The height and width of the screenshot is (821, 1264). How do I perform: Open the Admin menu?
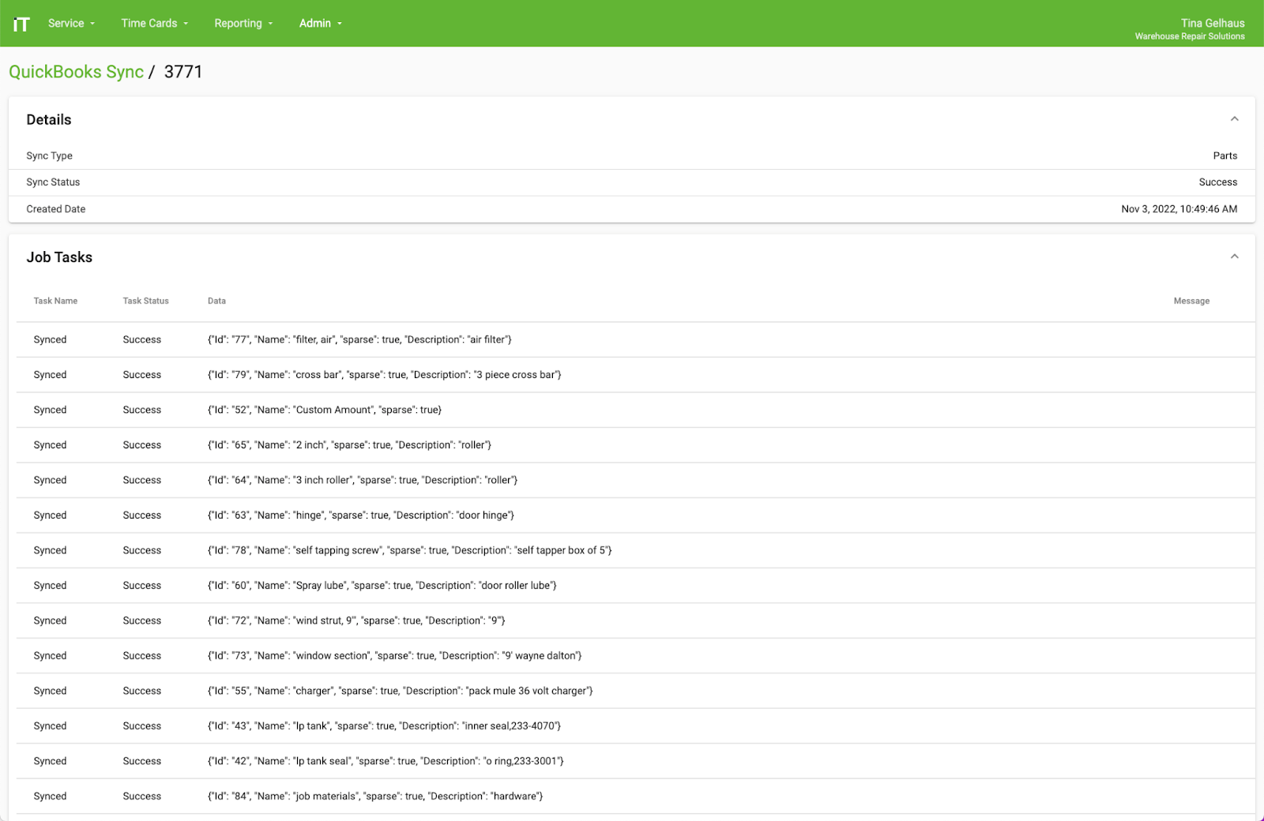(x=321, y=24)
